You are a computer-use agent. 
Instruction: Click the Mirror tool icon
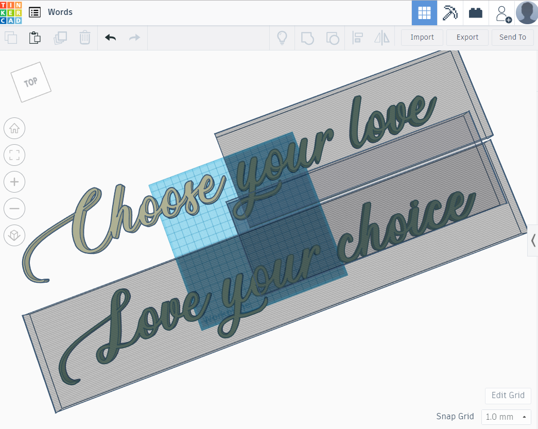click(x=381, y=38)
